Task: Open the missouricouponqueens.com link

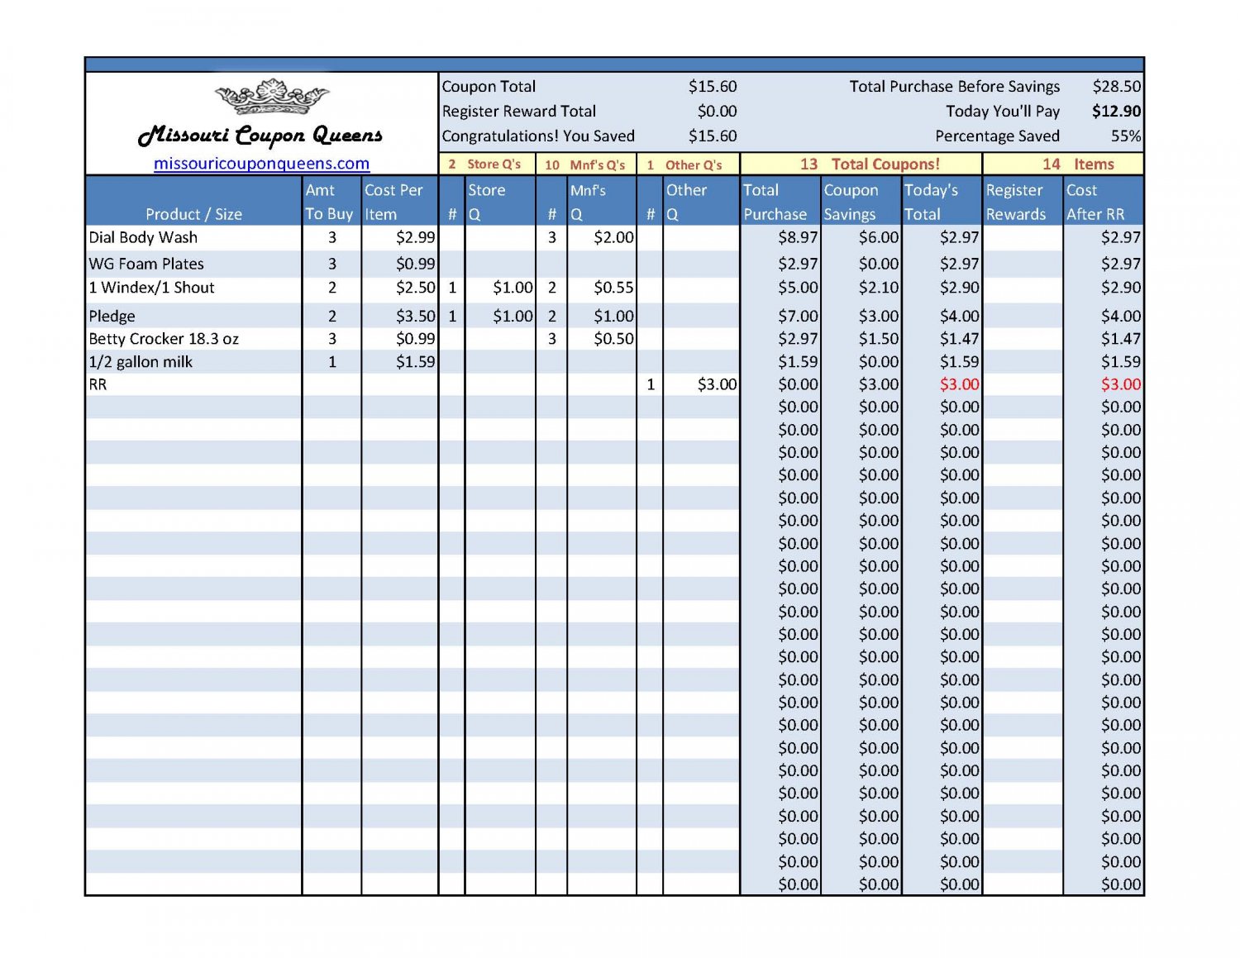Action: coord(261,164)
